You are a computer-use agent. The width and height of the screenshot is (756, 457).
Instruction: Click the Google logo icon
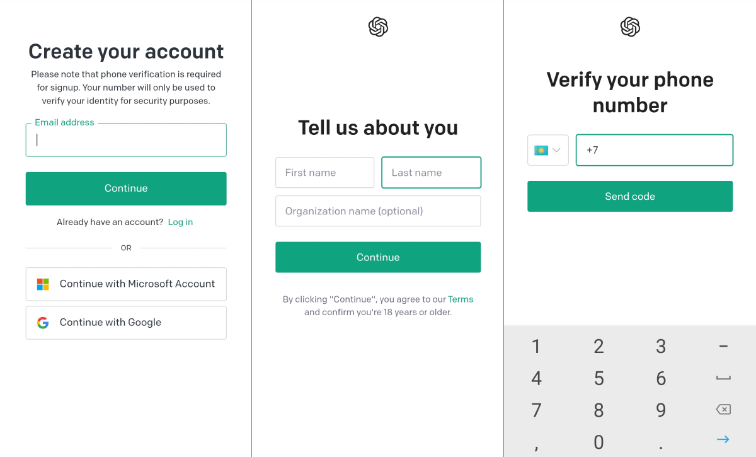(43, 323)
